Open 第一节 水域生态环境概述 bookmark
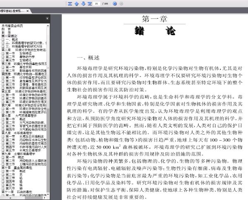Viewport: 248px width, 200px height. coord(25,137)
